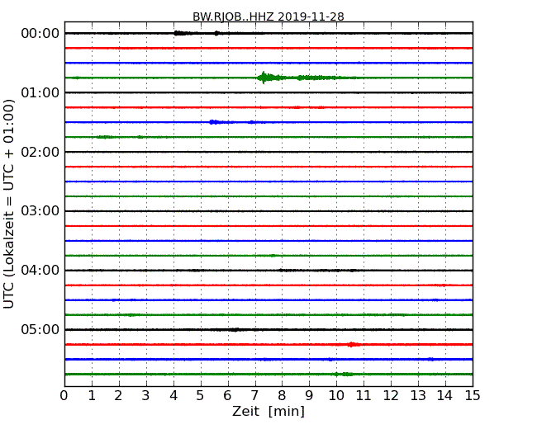Click x-axis tick label '12'
Viewport: 537px width, 429px height.
click(x=391, y=395)
